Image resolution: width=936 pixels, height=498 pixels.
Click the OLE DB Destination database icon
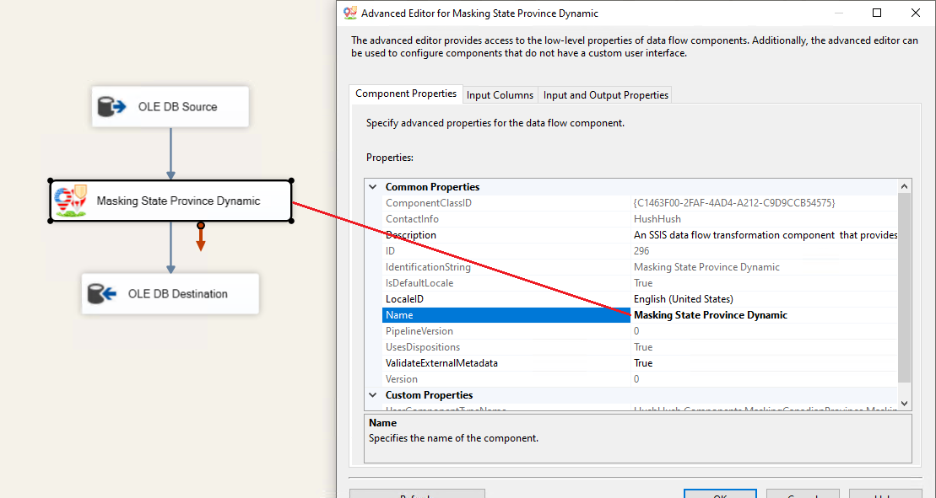coord(103,294)
